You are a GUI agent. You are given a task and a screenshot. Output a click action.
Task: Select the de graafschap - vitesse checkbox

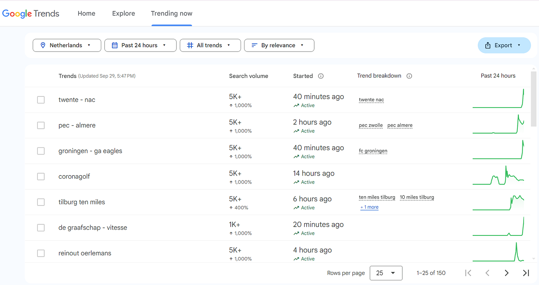point(41,228)
